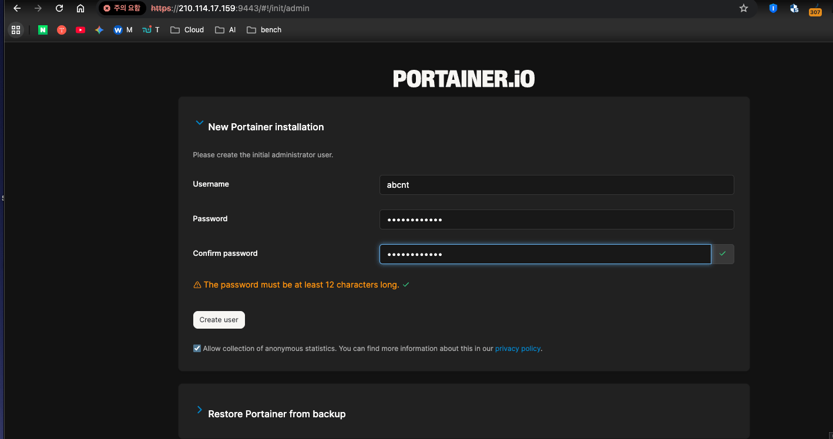Open the bookmark labeled T
Screen dimensions: 833x439
pyautogui.click(x=151, y=30)
